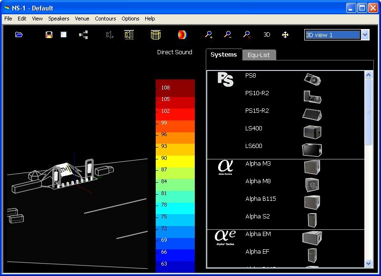Screen dimensions: 381x276
Task: Save the project using the floppy disk icon
Action: coord(49,35)
